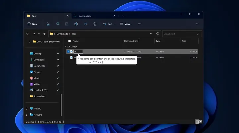
Task: Go up one folder level arrow
Action: [44, 34]
